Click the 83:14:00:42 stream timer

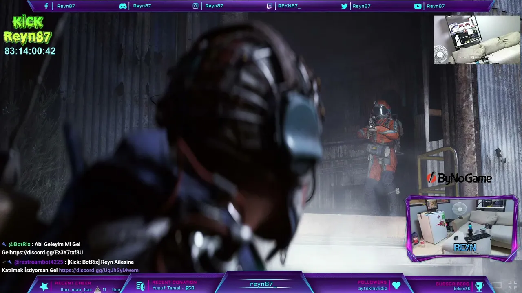30,51
